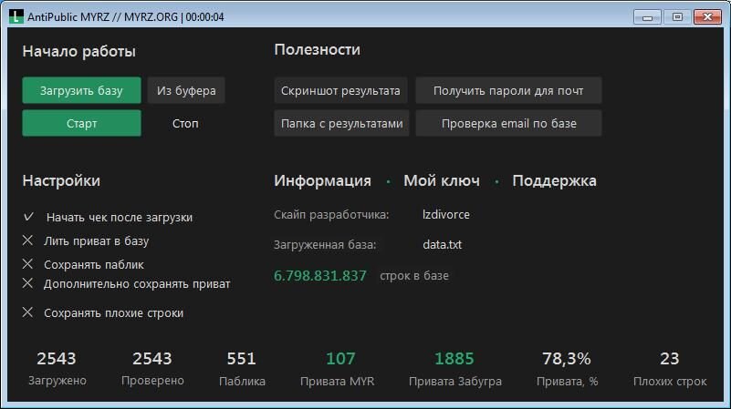The width and height of the screenshot is (731, 409).
Task: Click the Проверено counter label
Action: pyautogui.click(x=152, y=381)
